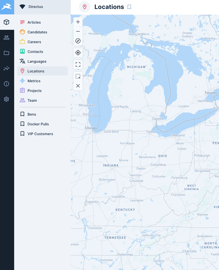Zoom out on the map
This screenshot has height=270, width=219.
[x=78, y=31]
